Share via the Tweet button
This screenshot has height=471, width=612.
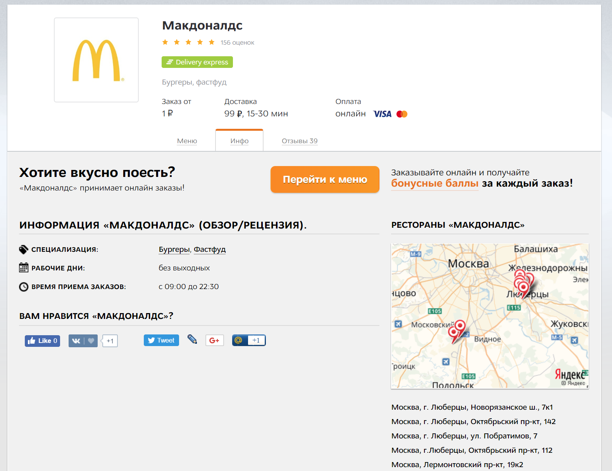(x=161, y=340)
